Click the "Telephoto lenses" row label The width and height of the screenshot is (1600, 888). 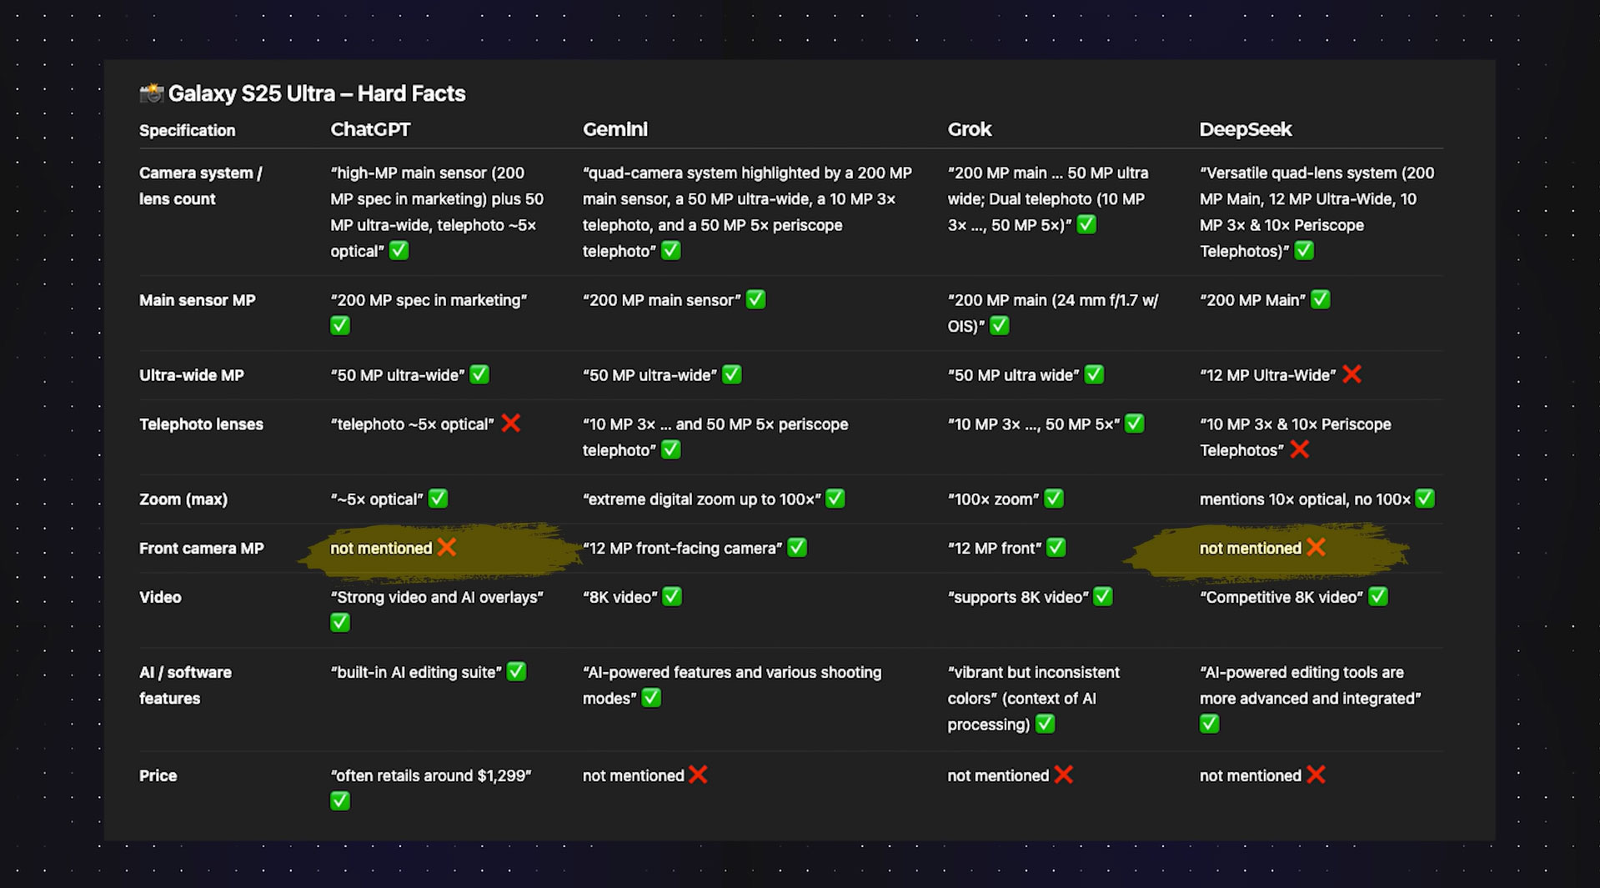click(201, 424)
